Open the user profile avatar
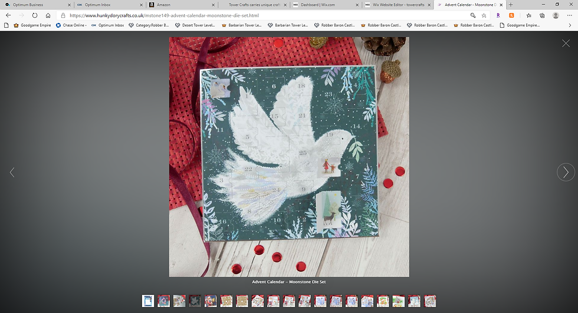Viewport: 578px width, 313px height. coord(556,15)
